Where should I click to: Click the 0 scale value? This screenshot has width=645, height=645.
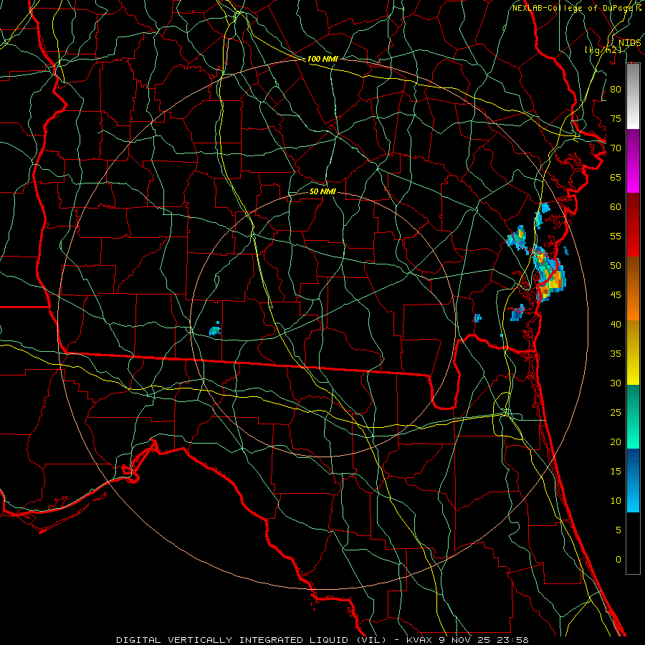point(618,560)
